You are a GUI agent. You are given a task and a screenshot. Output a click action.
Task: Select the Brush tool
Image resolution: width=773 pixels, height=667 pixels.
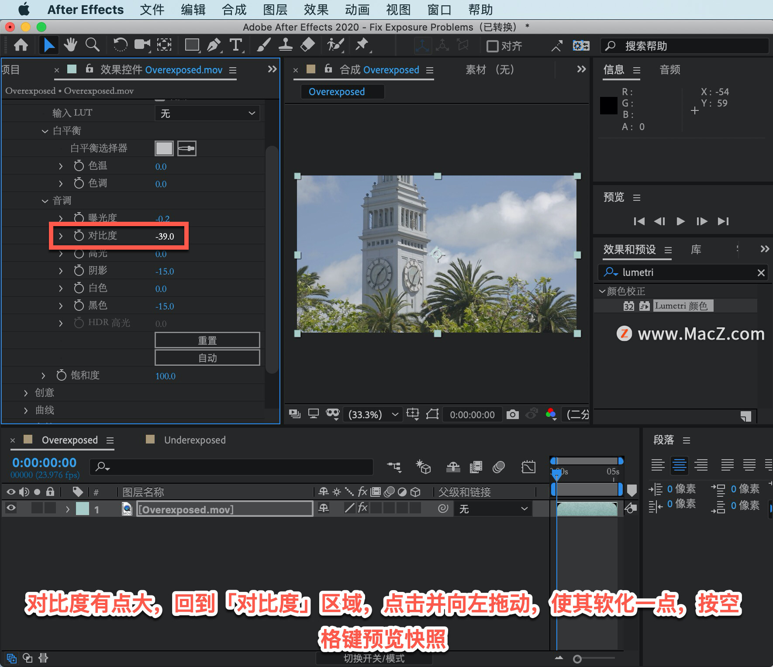tap(263, 45)
